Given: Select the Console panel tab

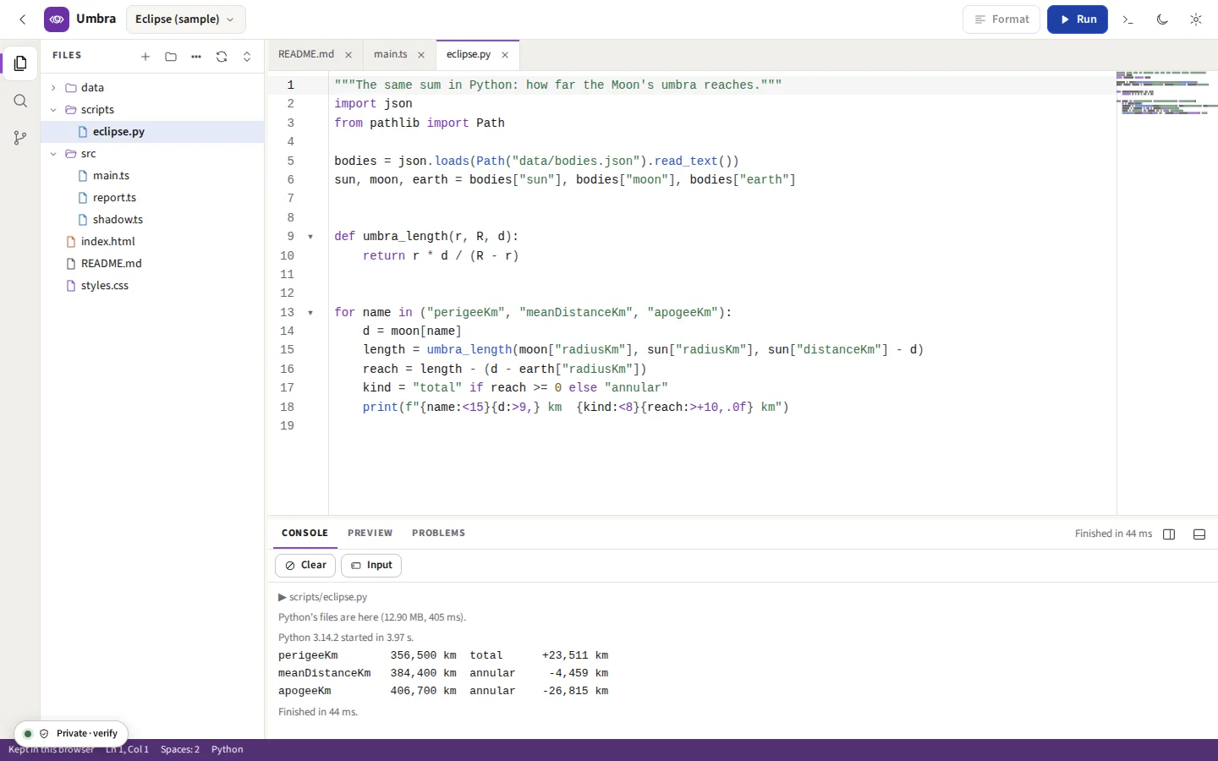Looking at the screenshot, I should point(304,534).
